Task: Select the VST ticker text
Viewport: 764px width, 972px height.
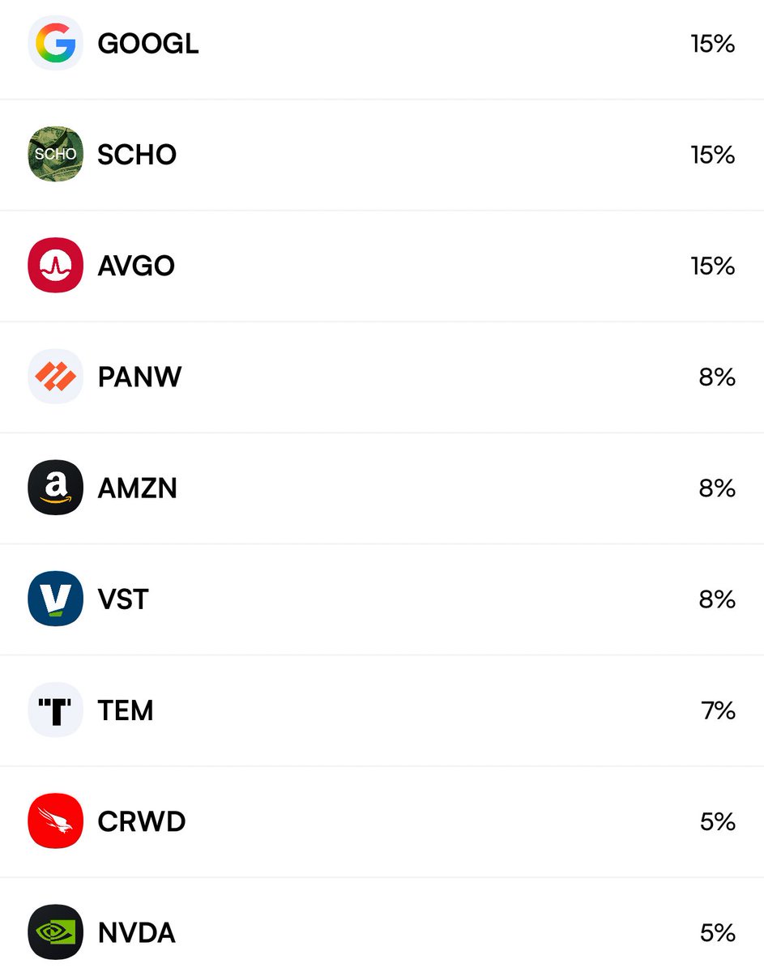Action: pos(123,599)
